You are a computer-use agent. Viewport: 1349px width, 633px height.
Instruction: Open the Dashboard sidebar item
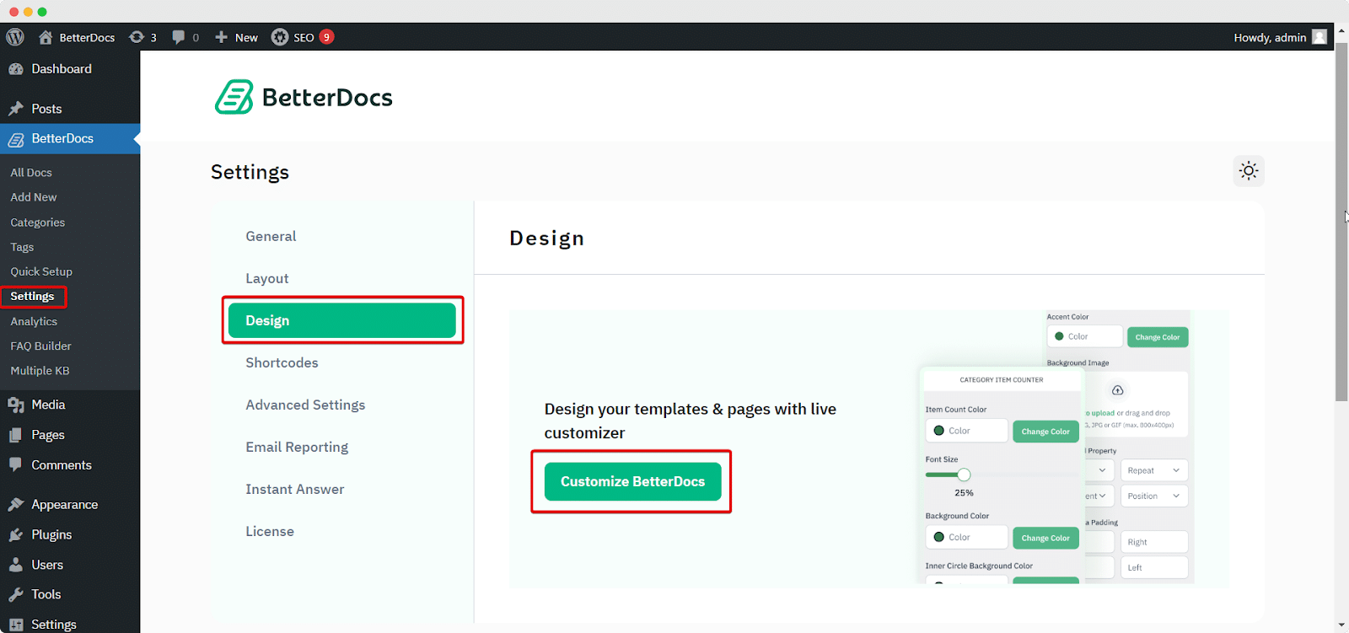pos(70,69)
